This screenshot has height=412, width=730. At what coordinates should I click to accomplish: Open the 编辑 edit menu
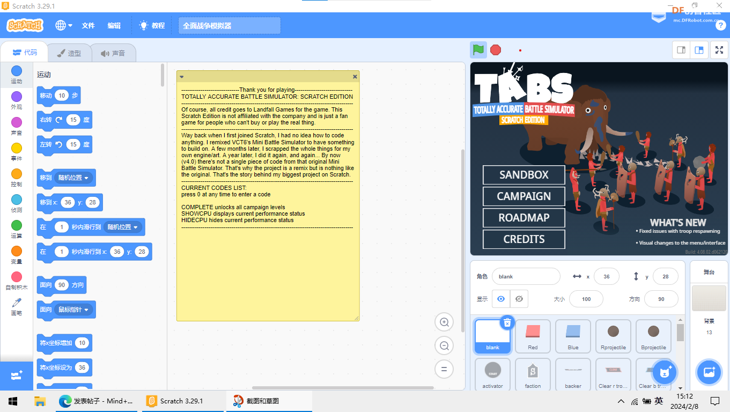tap(114, 25)
